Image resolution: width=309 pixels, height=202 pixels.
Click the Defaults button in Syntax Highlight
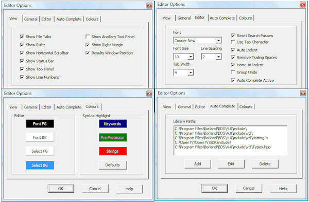click(113, 165)
